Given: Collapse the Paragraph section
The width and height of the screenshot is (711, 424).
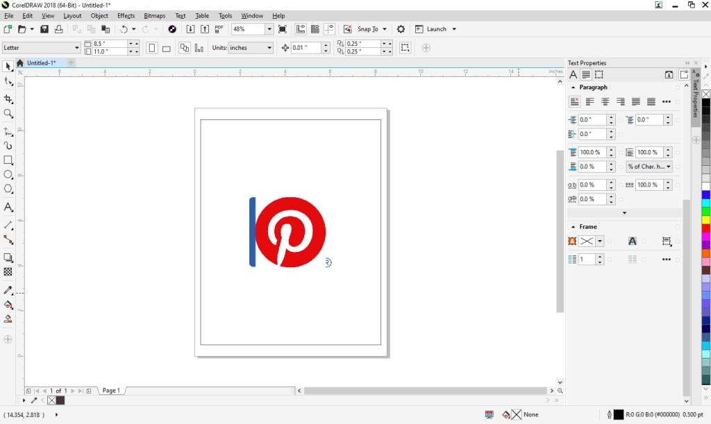Looking at the screenshot, I should click(573, 87).
